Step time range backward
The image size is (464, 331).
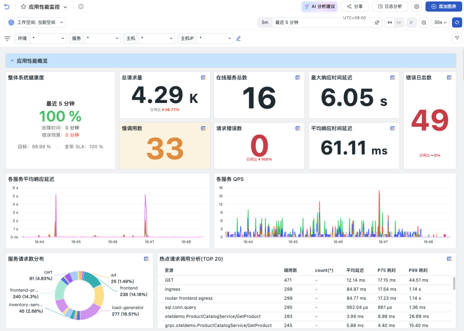tap(389, 22)
